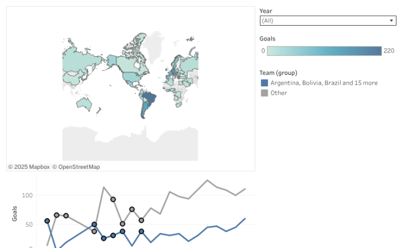Click the Goals axis title
The width and height of the screenshot is (403, 248).
(15, 213)
